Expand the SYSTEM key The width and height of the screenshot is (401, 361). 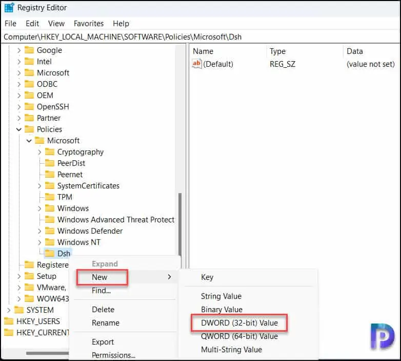pyautogui.click(x=9, y=310)
